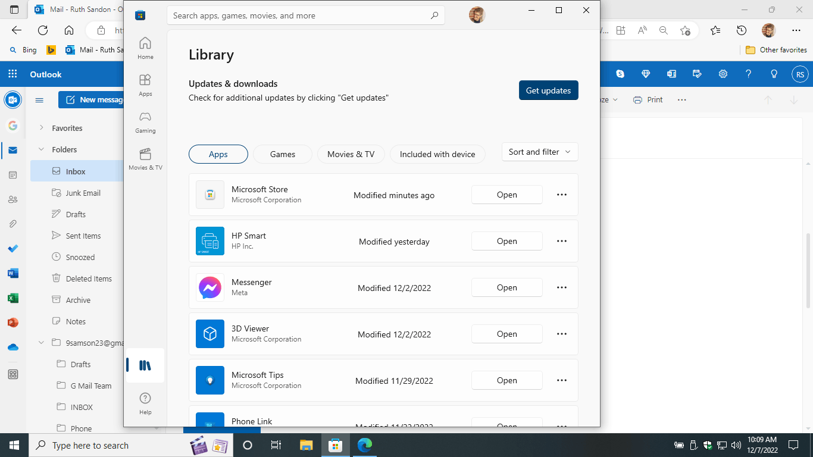The image size is (813, 457).
Task: Open Outlook settings gear icon
Action: click(723, 74)
